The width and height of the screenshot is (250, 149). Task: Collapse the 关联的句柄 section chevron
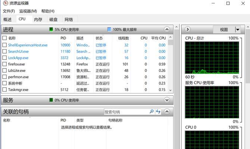pos(167,111)
